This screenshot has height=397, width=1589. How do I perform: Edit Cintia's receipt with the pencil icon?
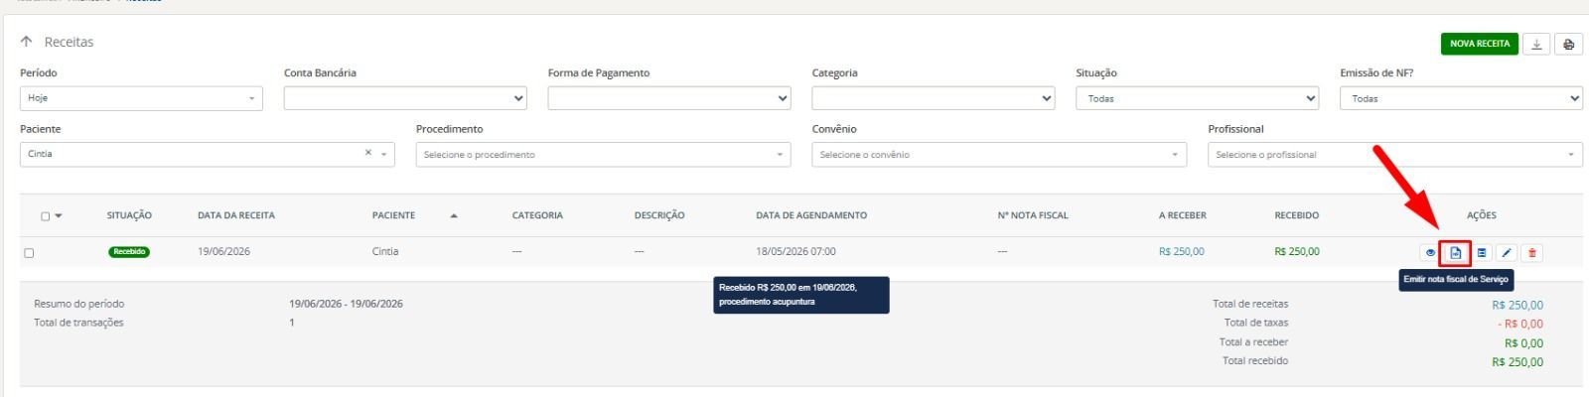click(1507, 253)
